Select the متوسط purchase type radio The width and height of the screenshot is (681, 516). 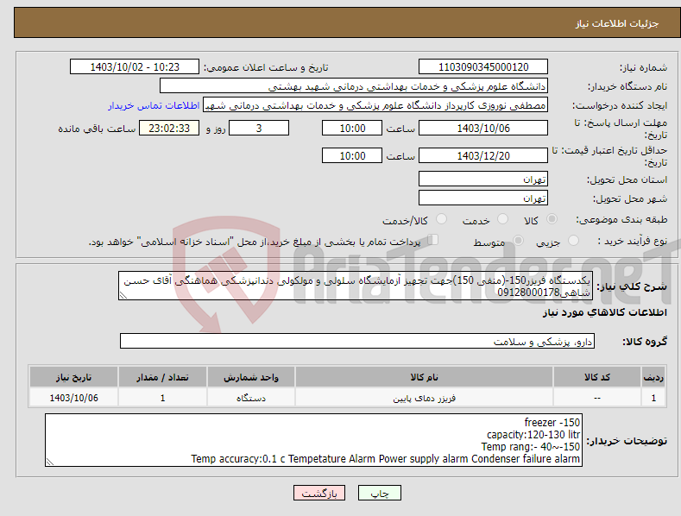[x=518, y=241]
